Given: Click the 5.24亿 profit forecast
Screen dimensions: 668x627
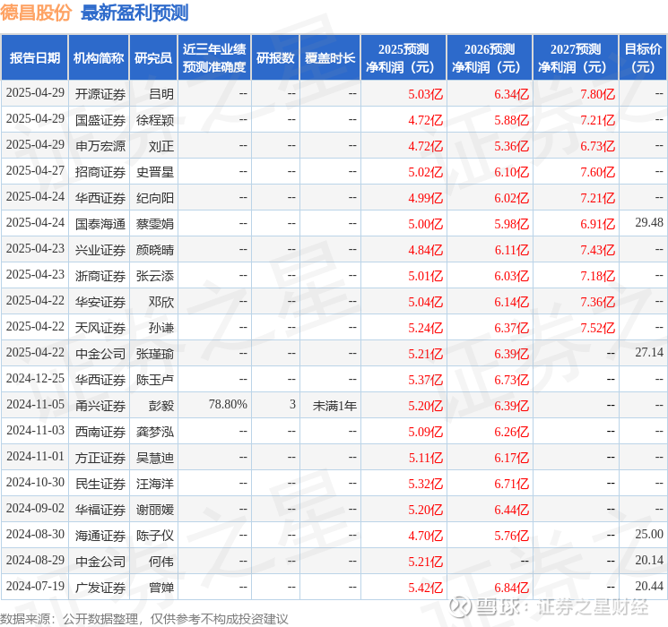Looking at the screenshot, I should click(426, 328).
